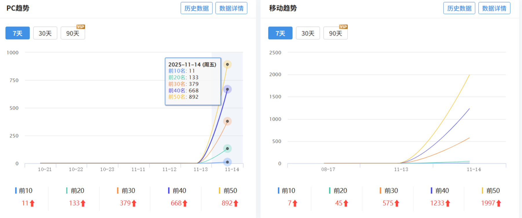Open 历史数据 for PC trend
The height and width of the screenshot is (218, 522).
click(x=197, y=8)
